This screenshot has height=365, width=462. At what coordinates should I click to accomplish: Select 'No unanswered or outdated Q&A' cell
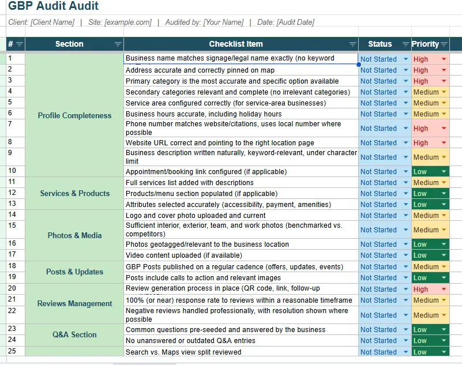[x=241, y=341]
